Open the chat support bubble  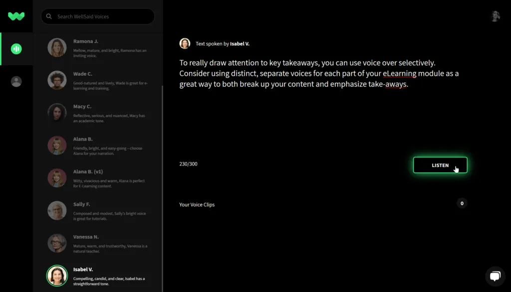point(495,276)
